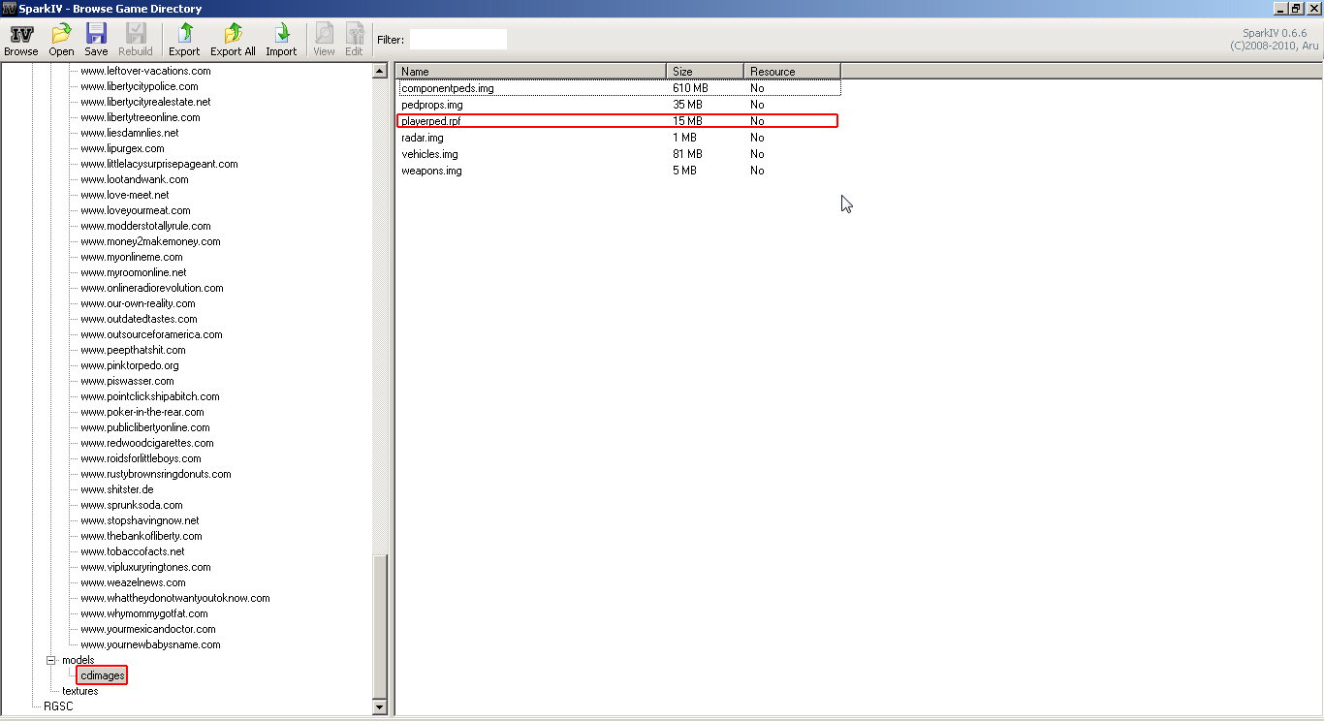Click the tree scrollbar down arrow
The image size is (1324, 721).
379,707
